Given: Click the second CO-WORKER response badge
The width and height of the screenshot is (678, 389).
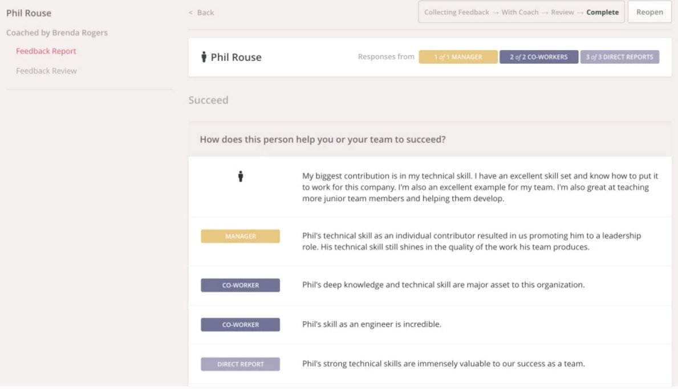Looking at the screenshot, I should pos(240,324).
